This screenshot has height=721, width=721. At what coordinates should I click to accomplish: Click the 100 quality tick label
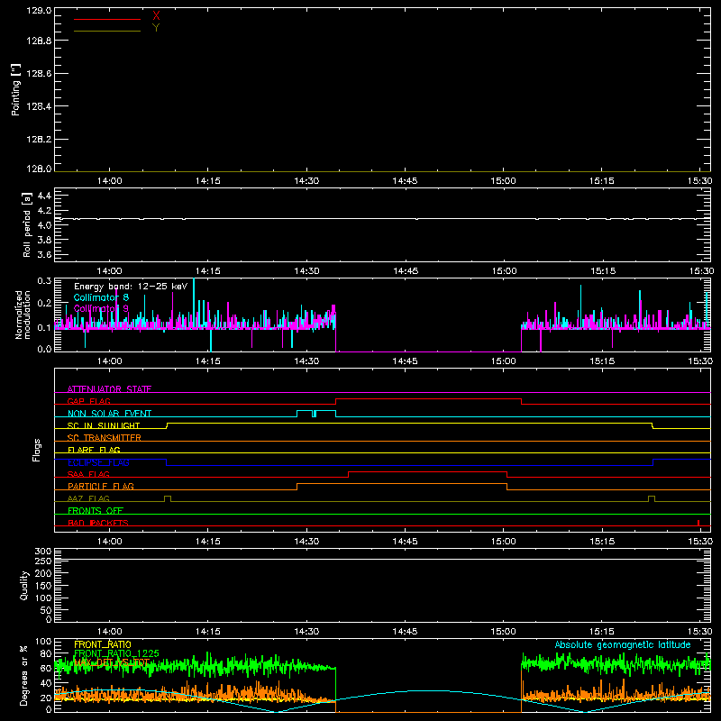[42, 598]
